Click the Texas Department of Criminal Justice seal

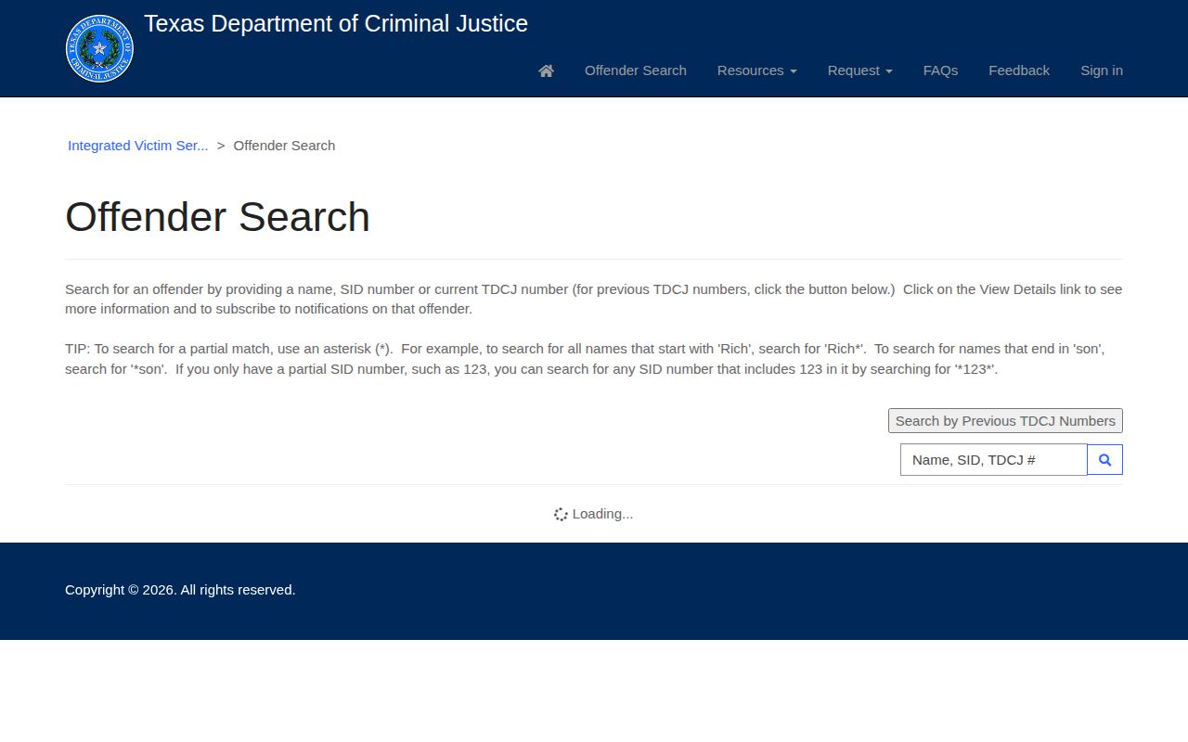(99, 48)
